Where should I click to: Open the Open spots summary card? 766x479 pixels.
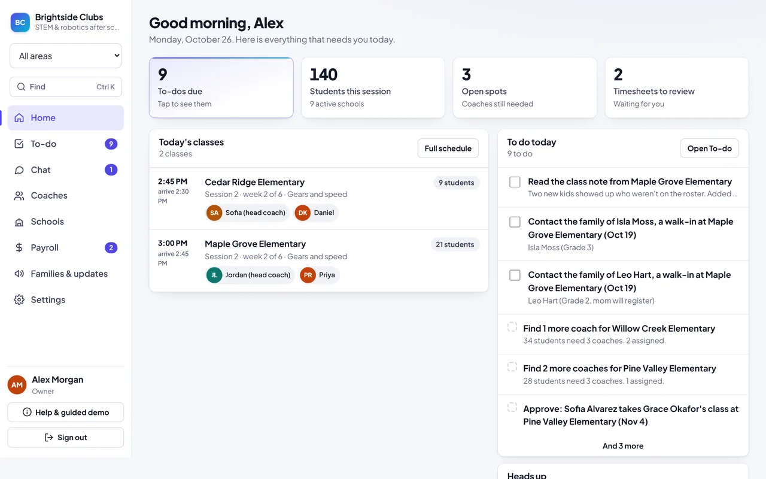[525, 87]
